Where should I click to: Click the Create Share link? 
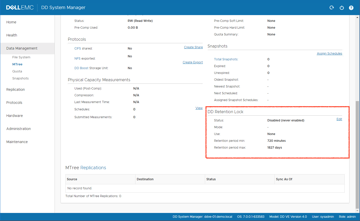[193, 47]
